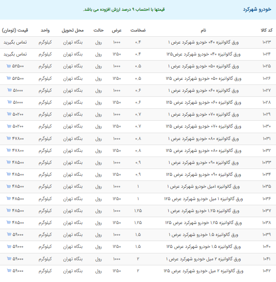
Task: Click the cart icon for product code 1025
Action: (9, 67)
